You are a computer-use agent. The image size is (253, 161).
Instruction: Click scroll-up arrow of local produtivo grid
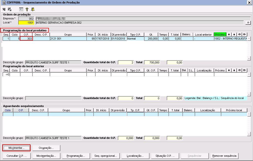(249, 39)
